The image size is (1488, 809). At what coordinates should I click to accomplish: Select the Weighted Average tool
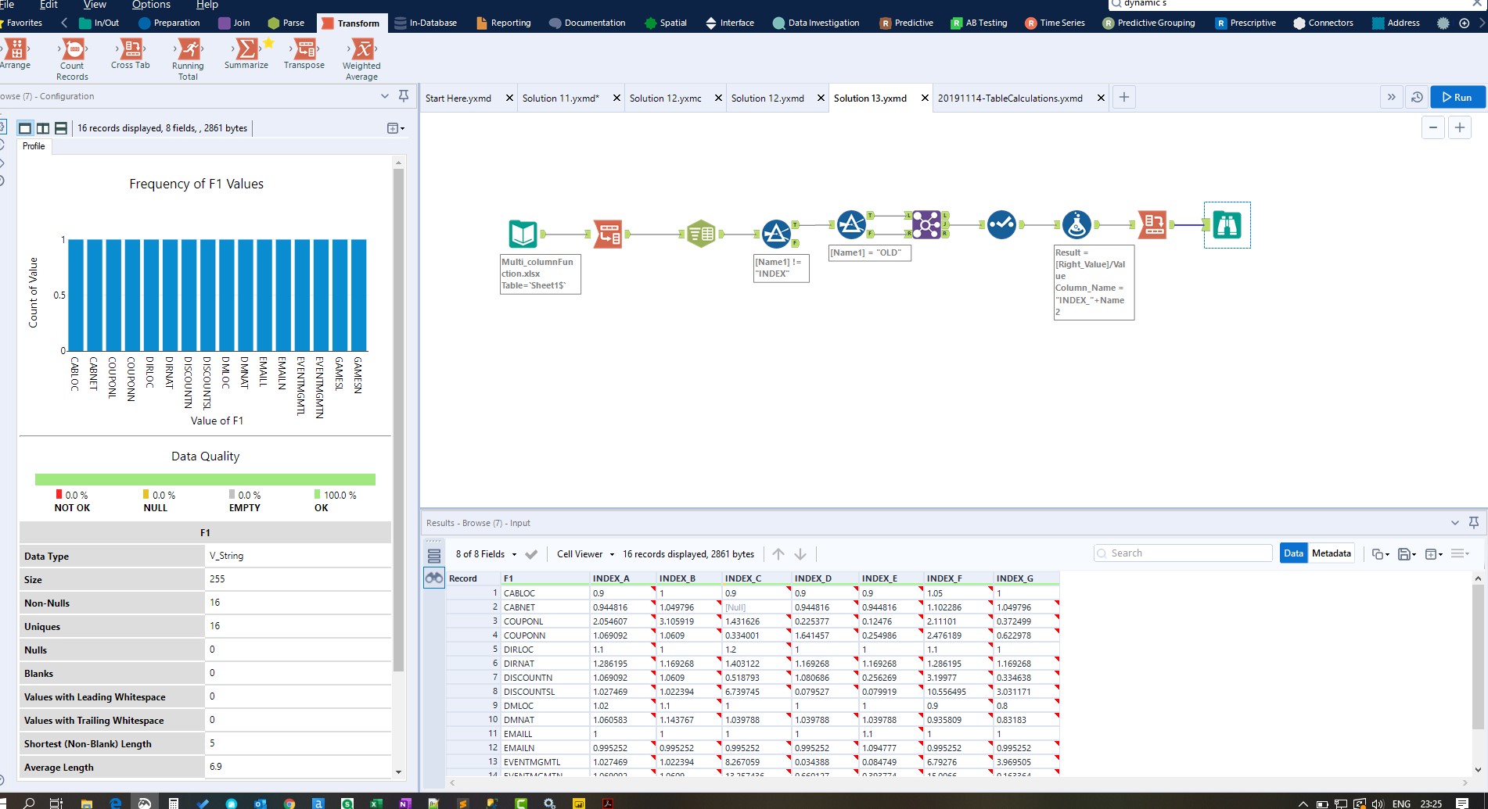click(x=361, y=50)
